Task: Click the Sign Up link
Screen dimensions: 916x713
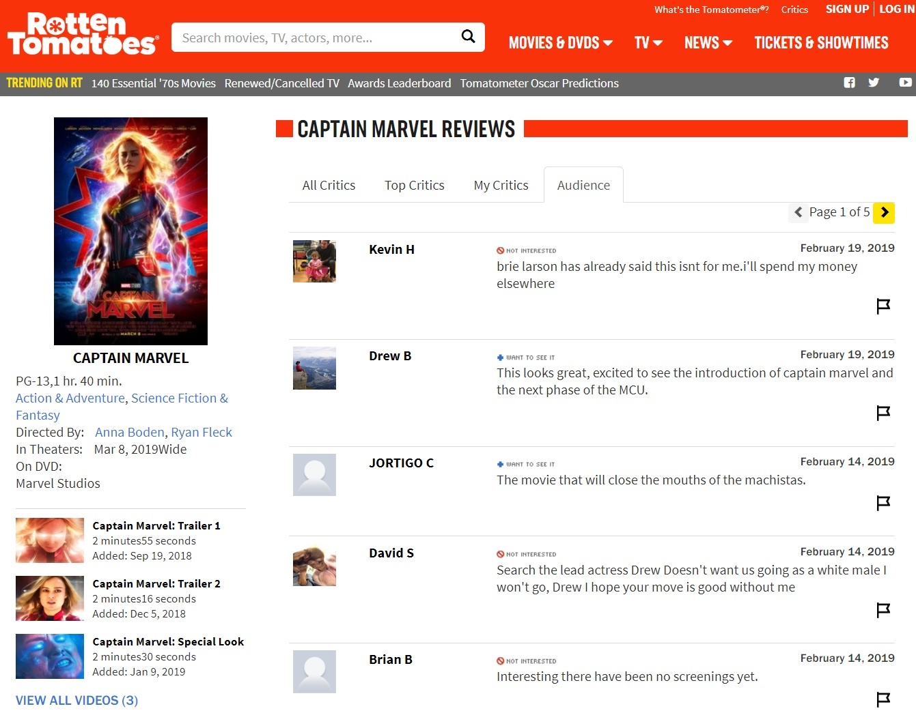Action: tap(846, 10)
